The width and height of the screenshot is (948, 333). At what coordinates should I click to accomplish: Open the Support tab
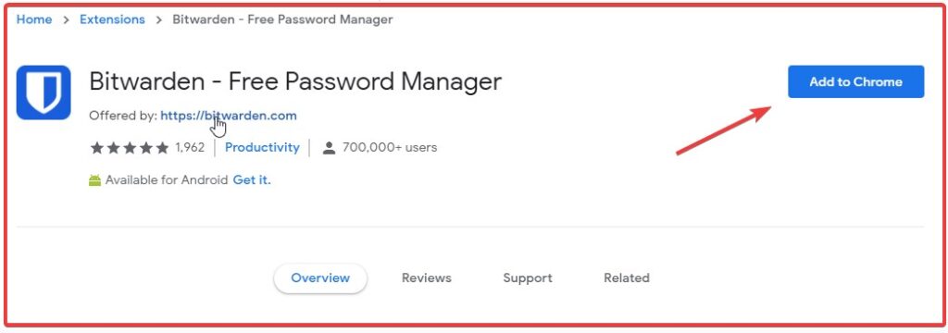click(x=527, y=278)
